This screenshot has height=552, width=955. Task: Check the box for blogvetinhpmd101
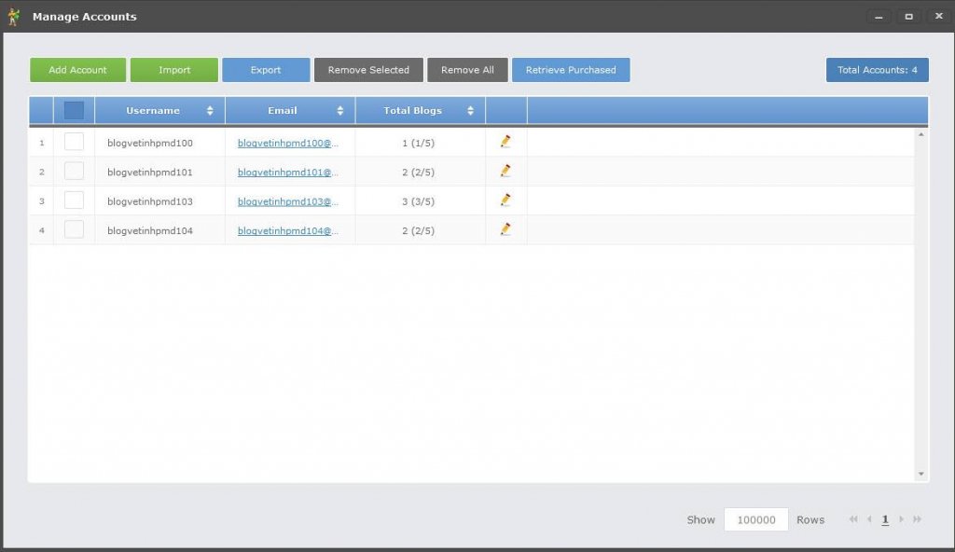tap(74, 172)
